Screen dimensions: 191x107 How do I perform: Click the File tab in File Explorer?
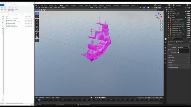pyautogui.click(x=2, y=5)
